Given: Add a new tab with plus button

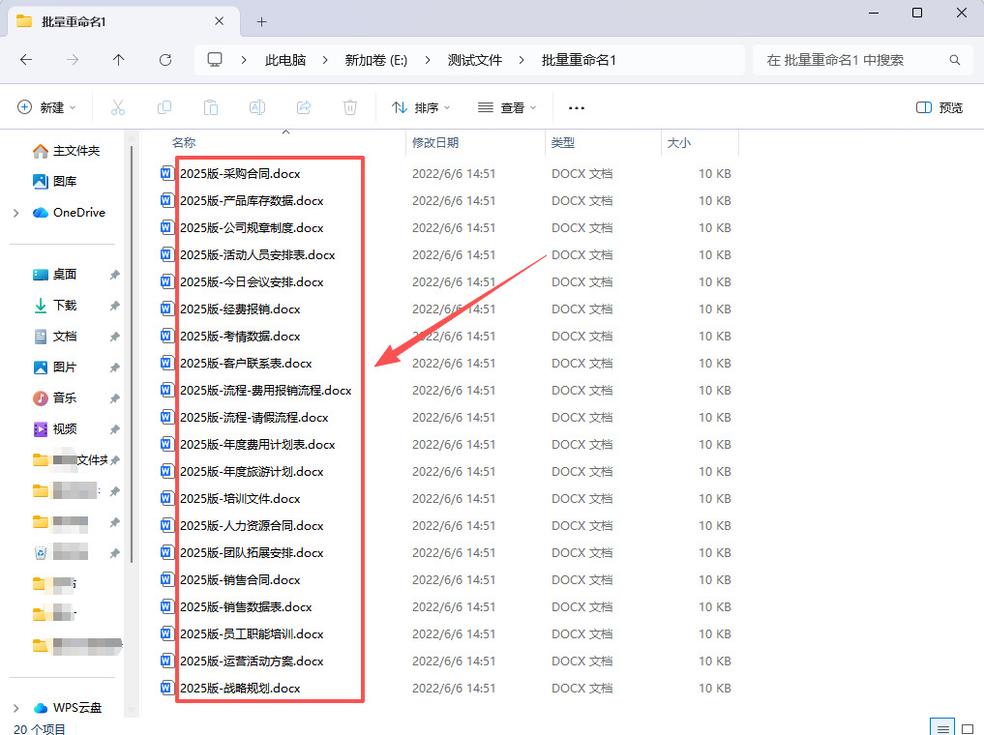Looking at the screenshot, I should click(261, 22).
